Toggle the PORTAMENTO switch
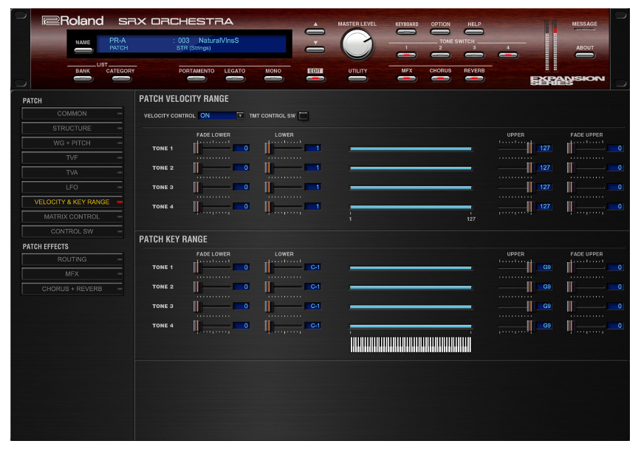 click(x=196, y=78)
